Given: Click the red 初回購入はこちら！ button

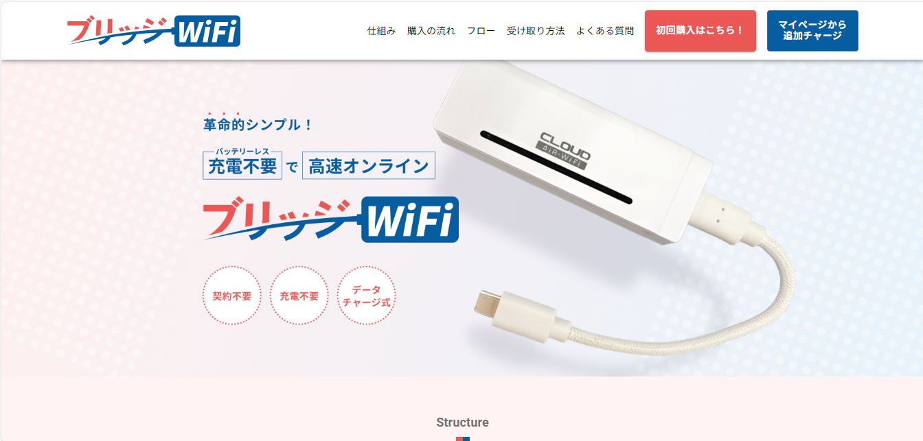Looking at the screenshot, I should coord(700,31).
